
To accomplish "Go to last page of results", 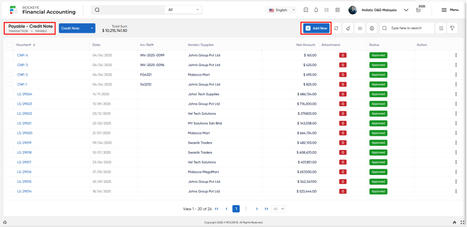I will 266,209.
